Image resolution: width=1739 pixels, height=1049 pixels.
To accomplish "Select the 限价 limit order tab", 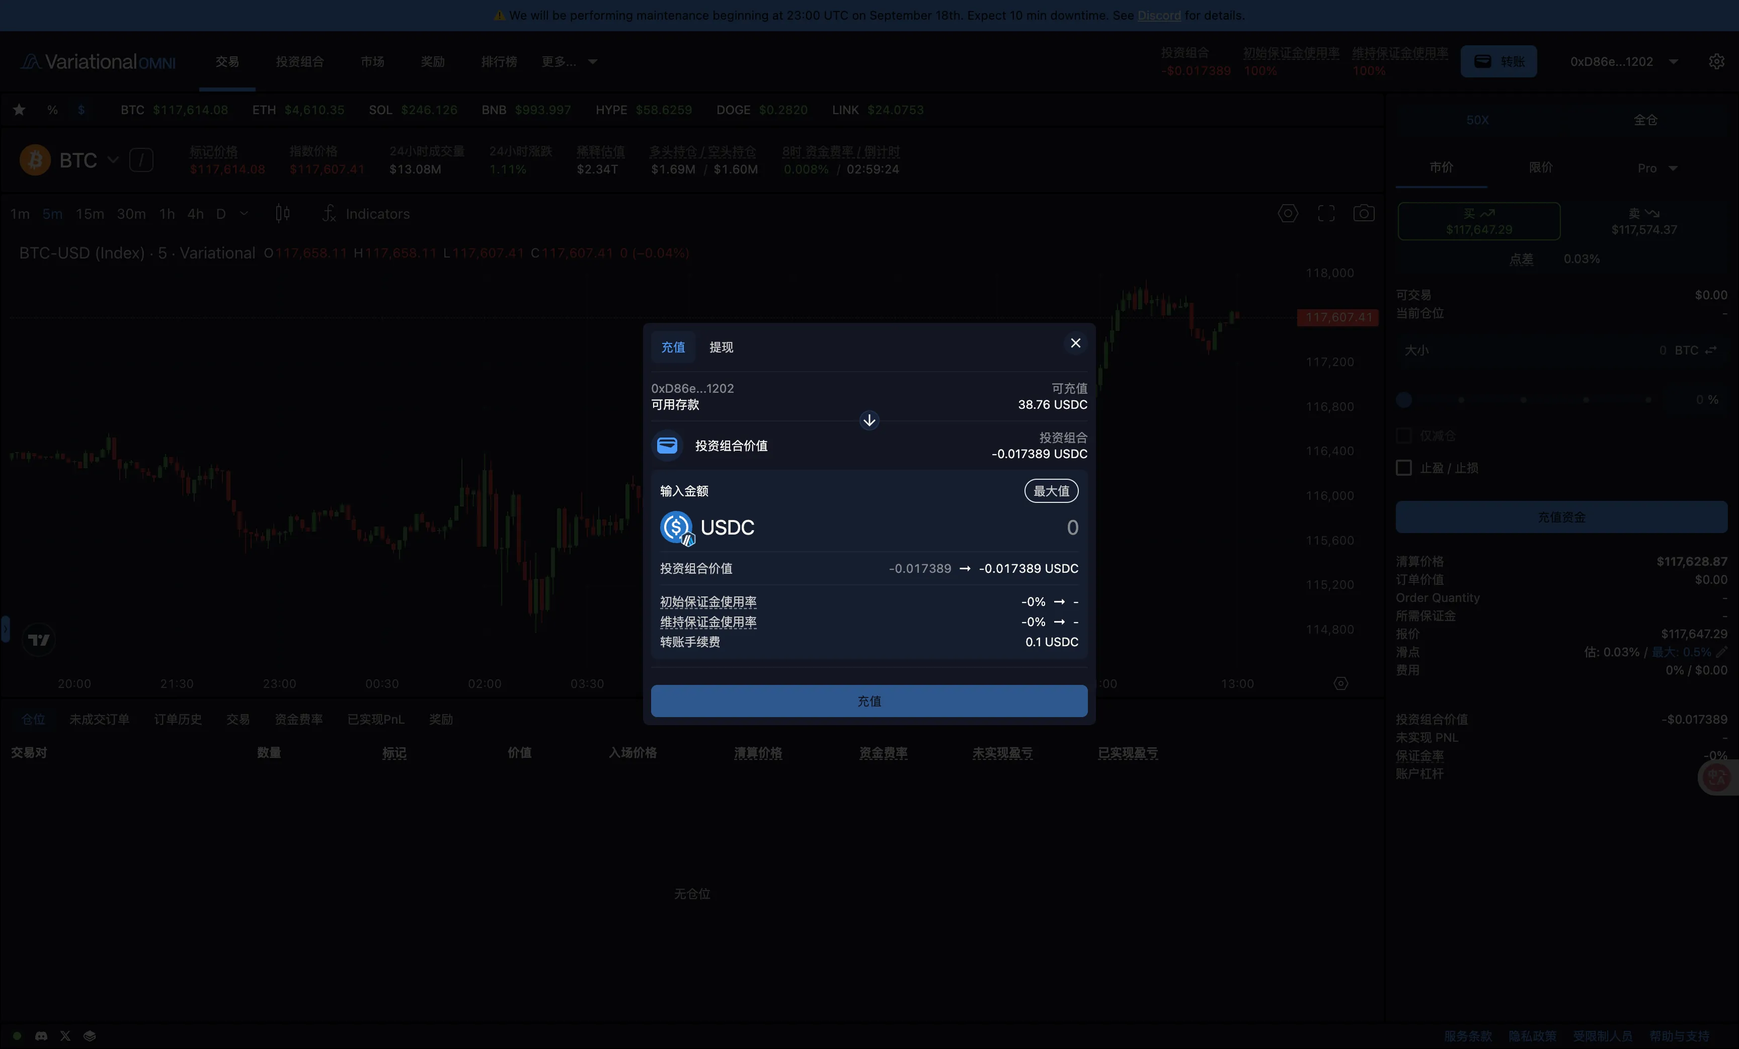I will [x=1541, y=168].
